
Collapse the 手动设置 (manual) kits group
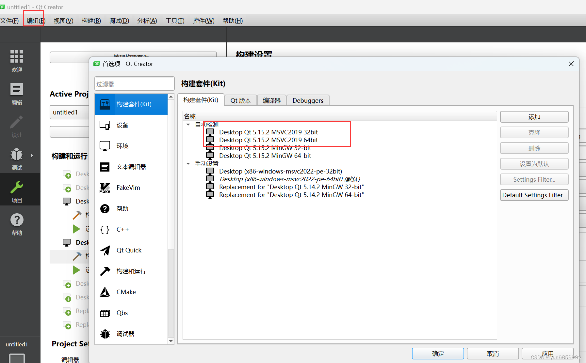[x=188, y=164]
